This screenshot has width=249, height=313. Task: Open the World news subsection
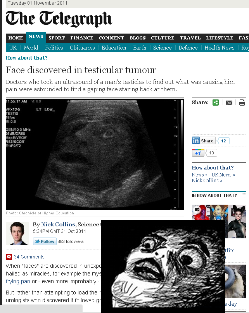[31, 48]
